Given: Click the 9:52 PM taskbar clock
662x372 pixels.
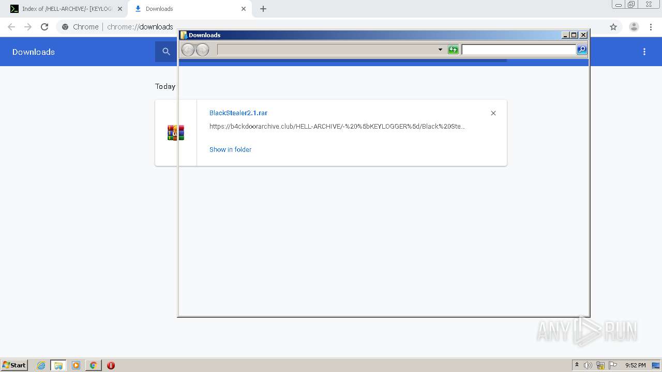Looking at the screenshot, I should tap(635, 365).
